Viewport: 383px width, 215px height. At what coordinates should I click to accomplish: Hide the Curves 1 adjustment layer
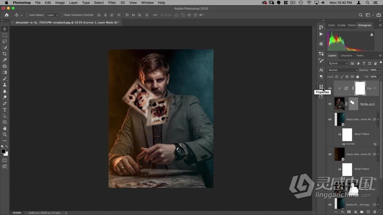click(x=330, y=88)
